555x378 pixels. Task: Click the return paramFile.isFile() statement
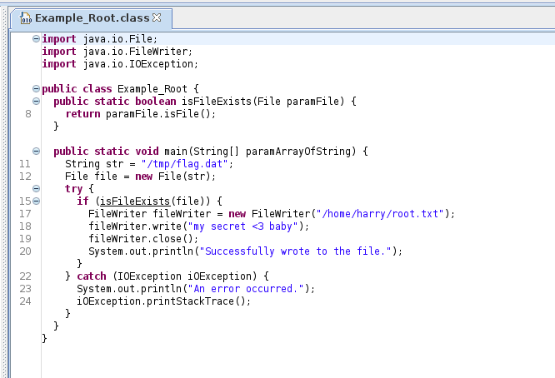(141, 114)
